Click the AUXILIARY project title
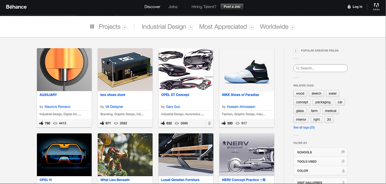Screen dimensions: 386x184 pos(48,95)
